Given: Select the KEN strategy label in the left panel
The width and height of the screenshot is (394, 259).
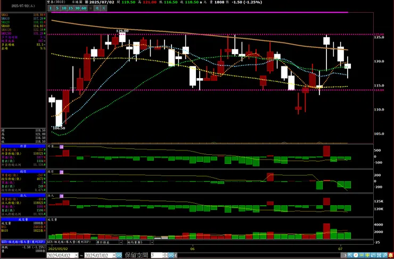Looking at the screenshot, I should point(23,242).
